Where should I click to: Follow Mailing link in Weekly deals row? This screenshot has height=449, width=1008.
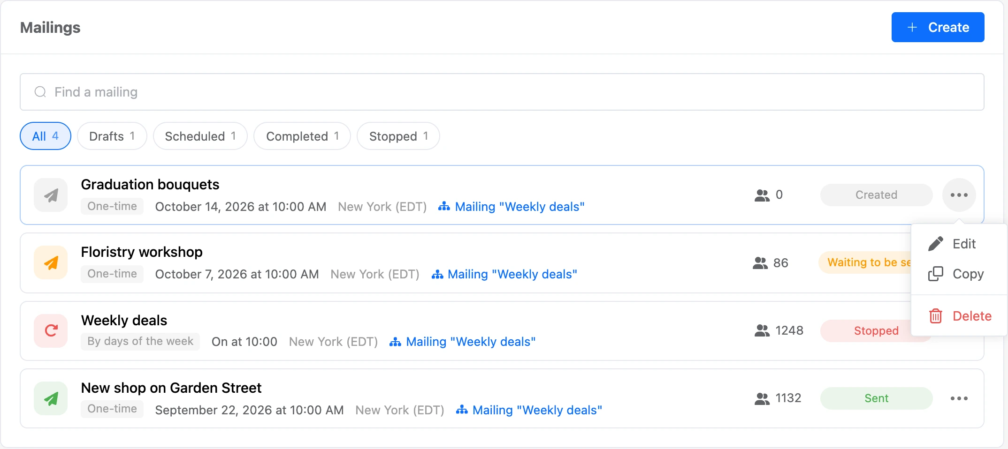click(471, 342)
